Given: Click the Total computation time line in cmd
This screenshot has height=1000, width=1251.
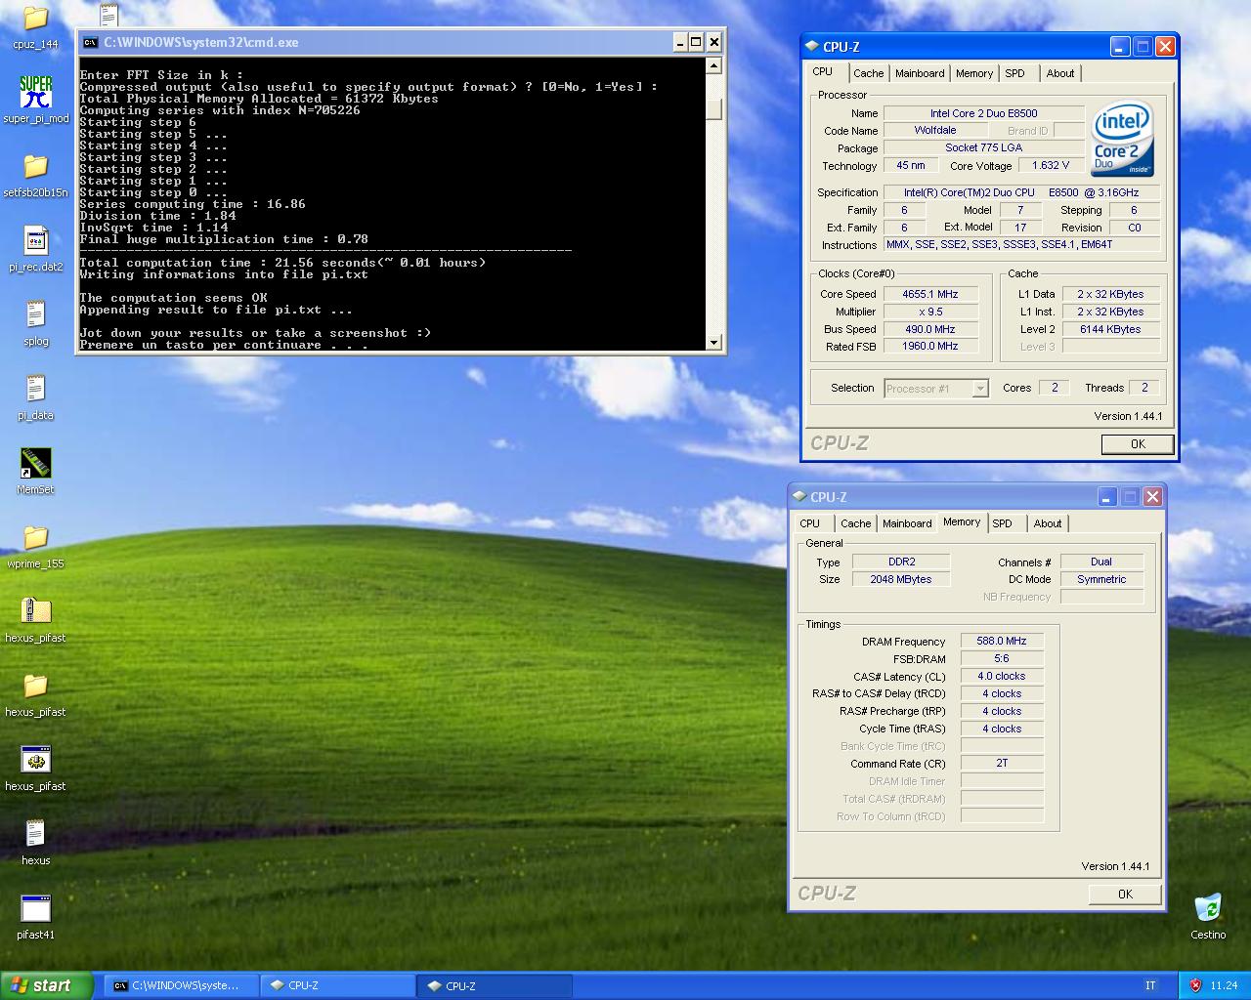Looking at the screenshot, I should [x=282, y=263].
